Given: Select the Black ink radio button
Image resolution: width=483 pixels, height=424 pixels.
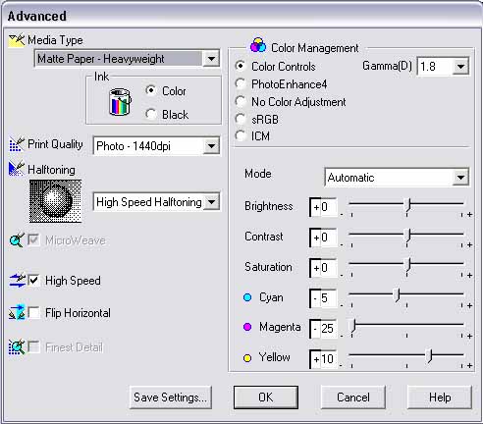Looking at the screenshot, I should (150, 114).
